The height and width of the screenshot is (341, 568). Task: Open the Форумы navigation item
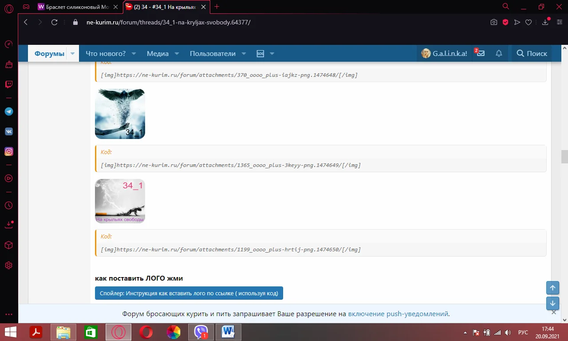[49, 53]
